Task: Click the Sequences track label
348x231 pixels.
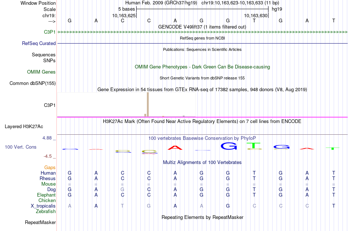Action: pos(44,55)
